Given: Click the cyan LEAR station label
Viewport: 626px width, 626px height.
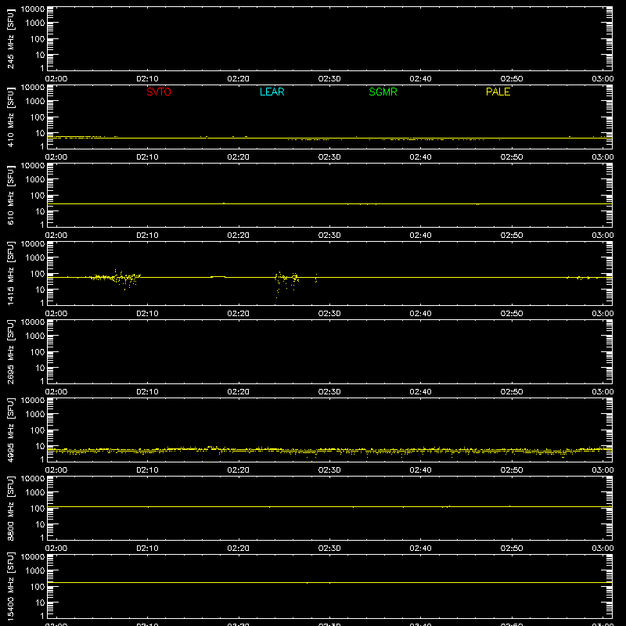Looking at the screenshot, I should tap(272, 92).
